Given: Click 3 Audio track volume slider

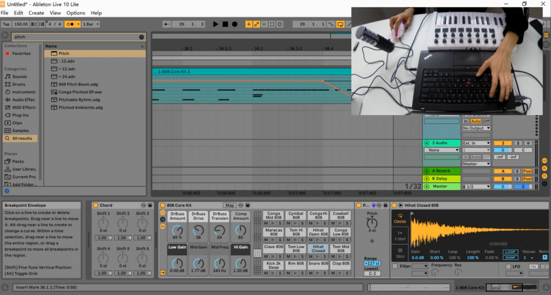Looking at the screenshot, I should [503, 150].
